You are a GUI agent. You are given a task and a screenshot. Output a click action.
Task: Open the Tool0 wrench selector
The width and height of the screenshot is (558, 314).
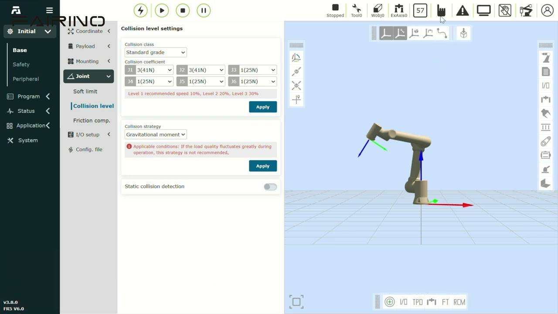click(357, 10)
